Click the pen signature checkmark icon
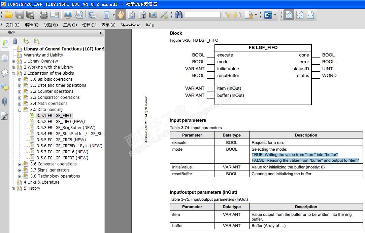The height and width of the screenshot is (233, 365). tap(164, 15)
